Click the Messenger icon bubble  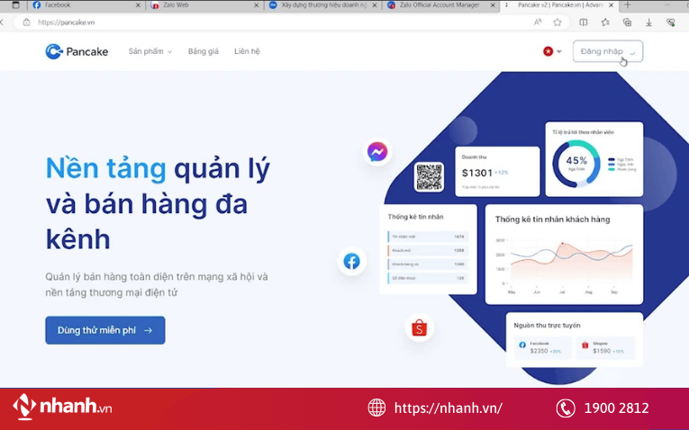377,152
